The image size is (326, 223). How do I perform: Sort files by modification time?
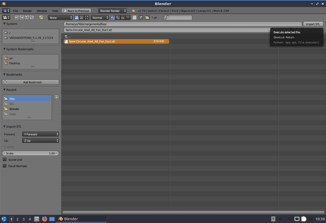(x=123, y=18)
